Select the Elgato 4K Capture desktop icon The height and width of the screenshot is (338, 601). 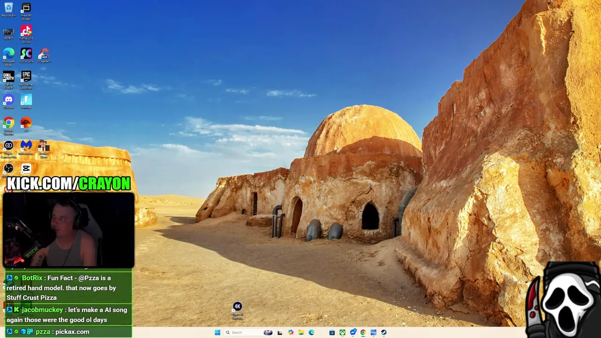pos(238,311)
